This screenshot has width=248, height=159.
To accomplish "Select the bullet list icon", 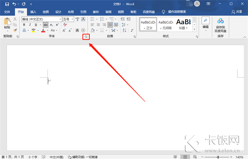I will pos(92,19).
